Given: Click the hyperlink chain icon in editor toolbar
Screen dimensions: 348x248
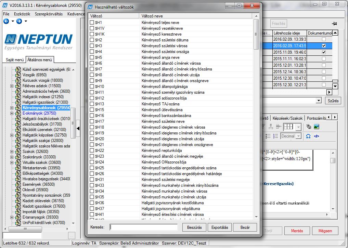Looking at the screenshot, I should [309, 127].
